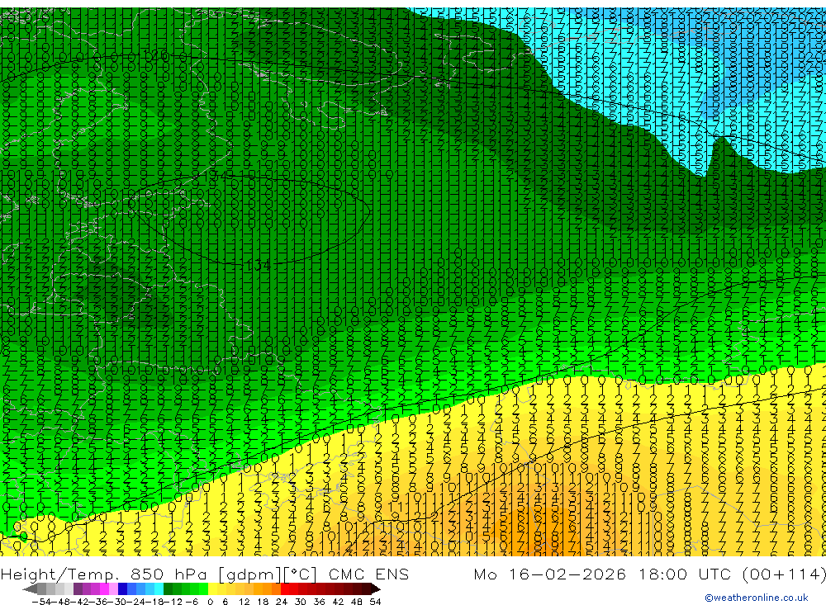Click the 'CMC ENS' model label
826x605 pixels.
coord(368,574)
